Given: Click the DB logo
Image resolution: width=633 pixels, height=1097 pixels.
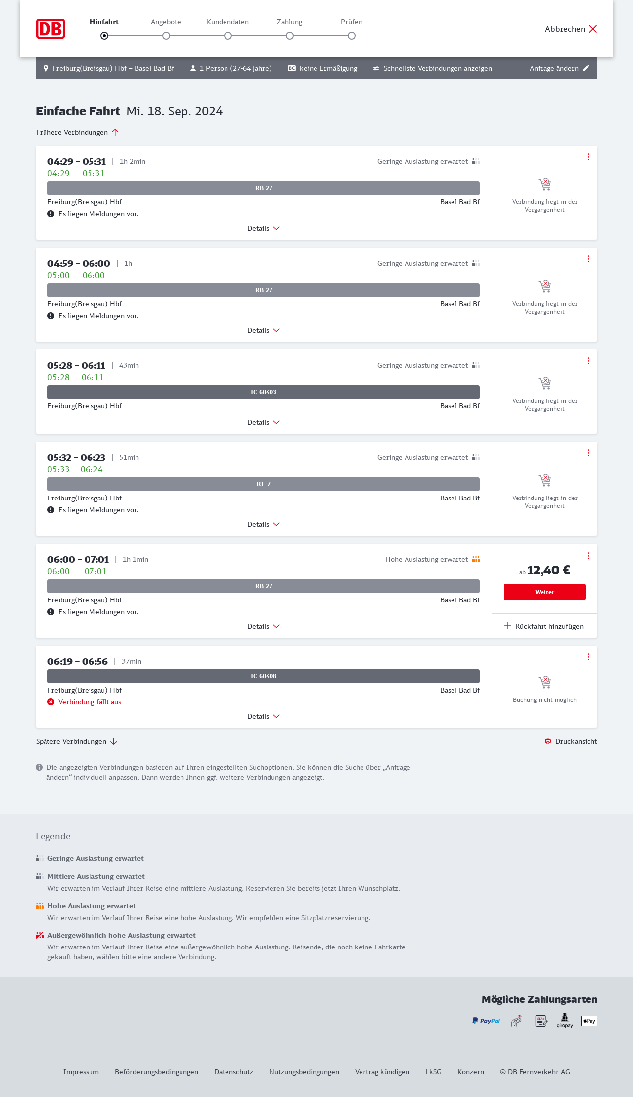Looking at the screenshot, I should coord(50,29).
